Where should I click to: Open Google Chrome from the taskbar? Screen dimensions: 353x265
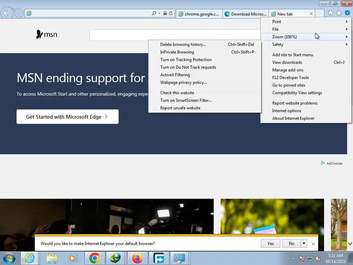[x=94, y=258]
